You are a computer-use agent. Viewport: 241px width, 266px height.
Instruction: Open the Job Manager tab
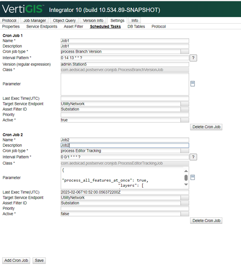tap(35, 20)
